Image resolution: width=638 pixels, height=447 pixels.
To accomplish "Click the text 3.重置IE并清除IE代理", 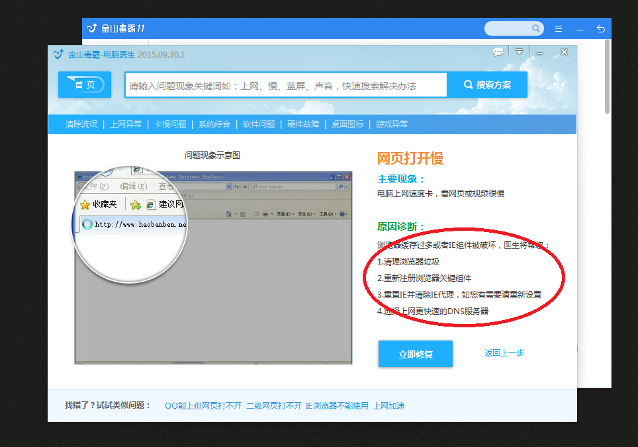I will pos(416,295).
